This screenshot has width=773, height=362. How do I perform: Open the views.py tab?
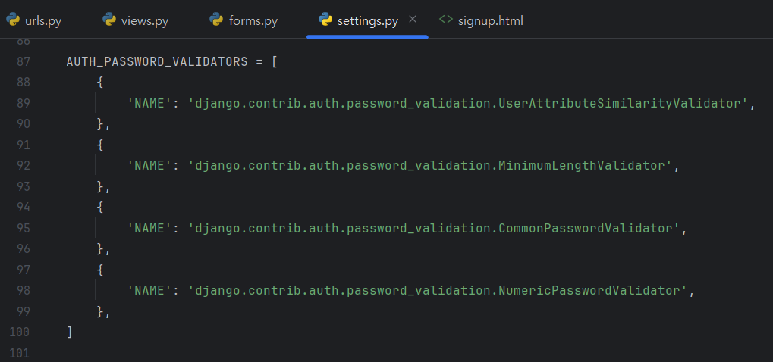pyautogui.click(x=144, y=21)
